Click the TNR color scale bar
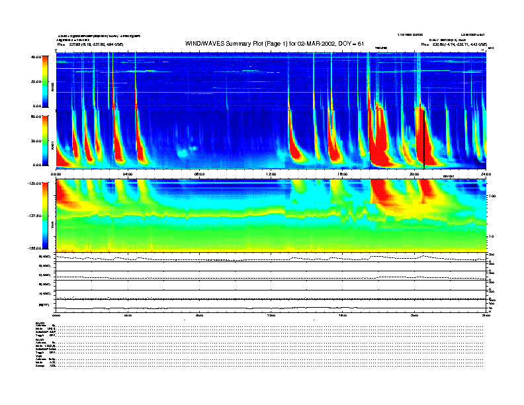This screenshot has height=405, width=524. pyautogui.click(x=45, y=216)
